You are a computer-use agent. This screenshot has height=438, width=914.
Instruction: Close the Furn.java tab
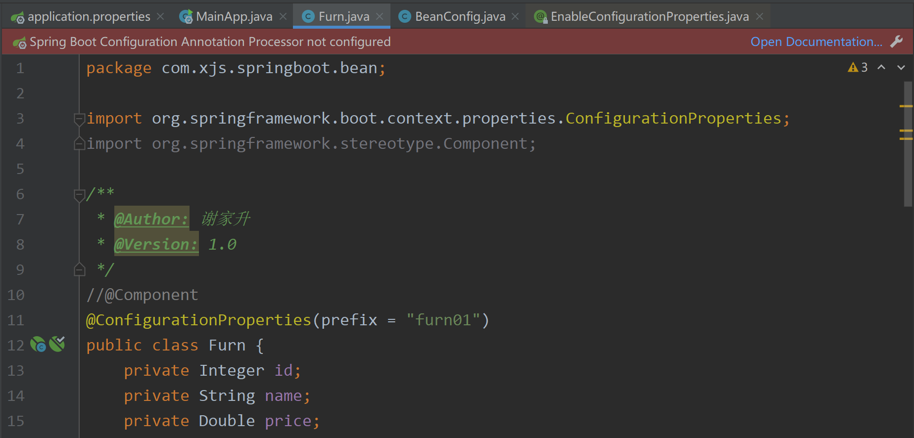pos(380,17)
